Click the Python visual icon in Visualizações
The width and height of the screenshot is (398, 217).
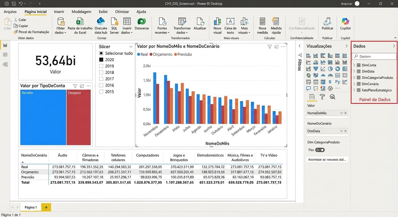[338, 82]
